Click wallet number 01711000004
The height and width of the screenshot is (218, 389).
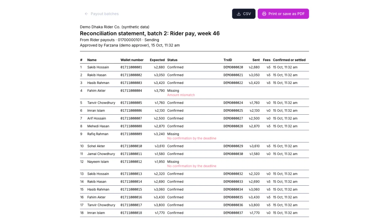131,91
